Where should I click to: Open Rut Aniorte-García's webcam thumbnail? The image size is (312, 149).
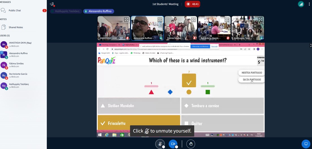(214, 28)
